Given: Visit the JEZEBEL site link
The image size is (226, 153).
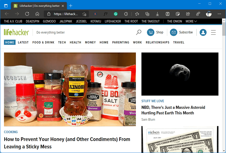Looking at the screenshot, I should click(81, 21).
